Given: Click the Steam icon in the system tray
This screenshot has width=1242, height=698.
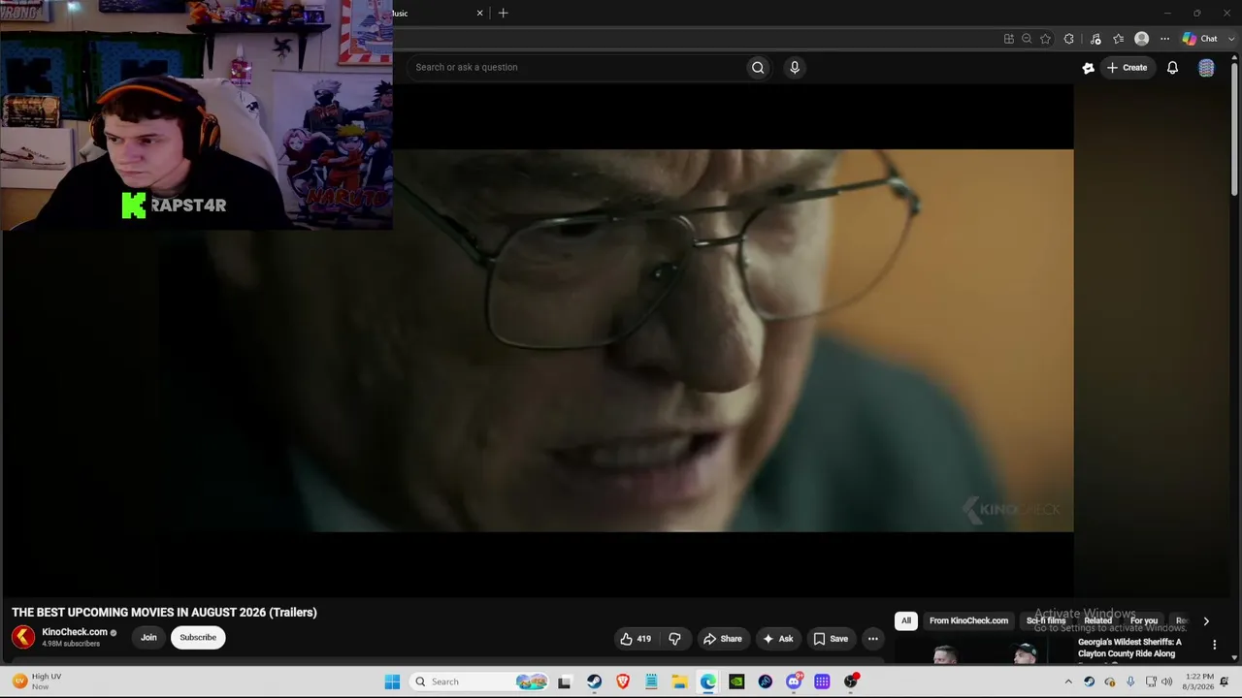Looking at the screenshot, I should click(x=1089, y=682).
